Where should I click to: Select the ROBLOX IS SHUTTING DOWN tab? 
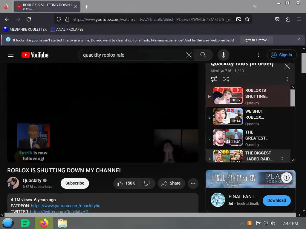pyautogui.click(x=47, y=7)
